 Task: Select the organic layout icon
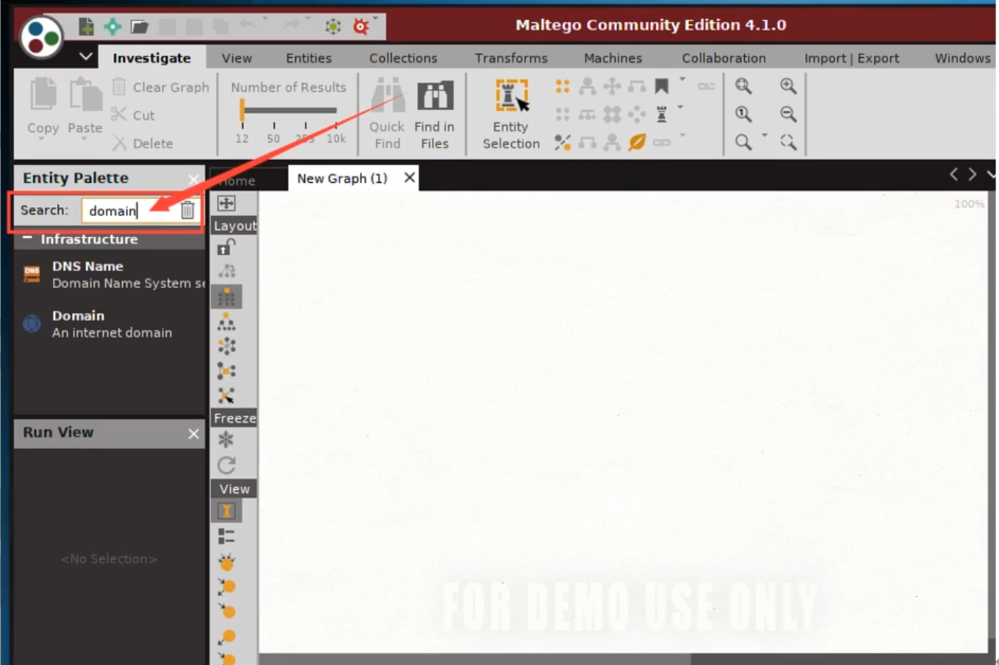(x=227, y=371)
